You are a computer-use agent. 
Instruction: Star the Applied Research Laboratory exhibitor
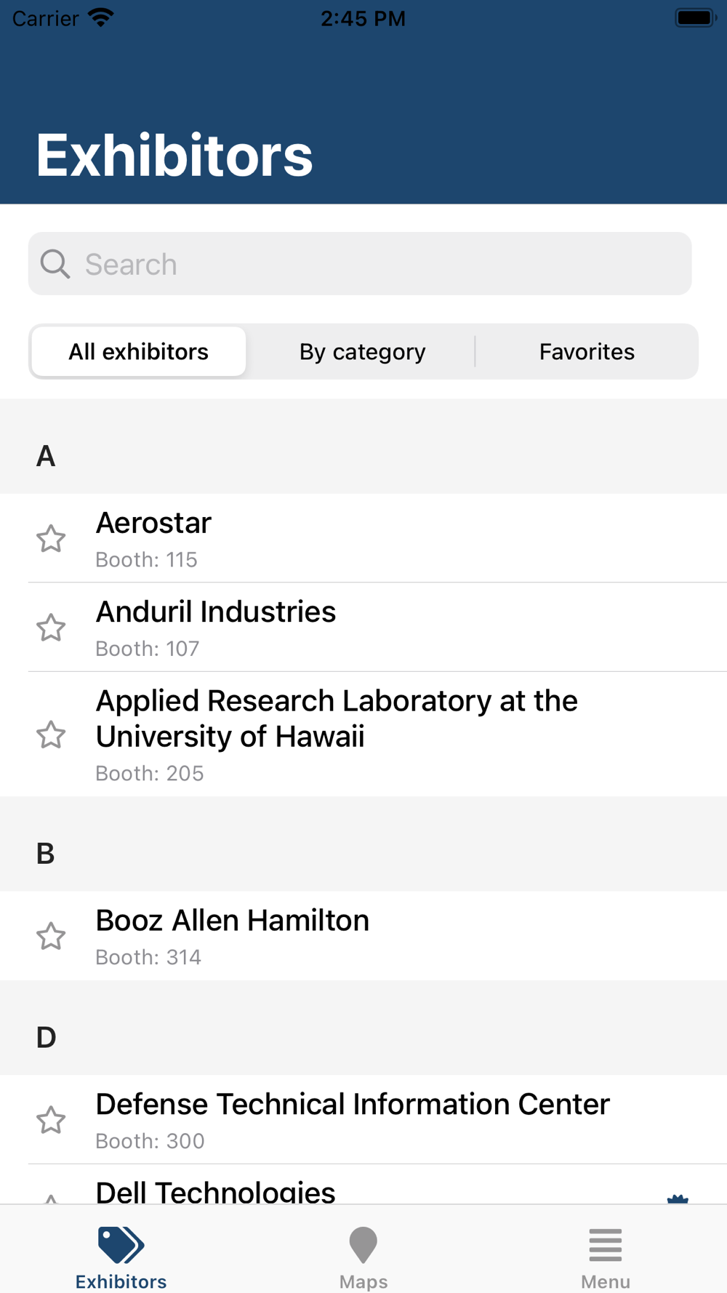(51, 734)
